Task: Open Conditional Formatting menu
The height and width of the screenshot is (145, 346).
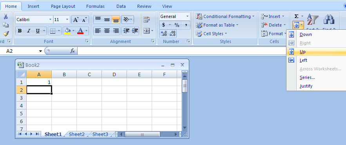Action: tap(225, 16)
